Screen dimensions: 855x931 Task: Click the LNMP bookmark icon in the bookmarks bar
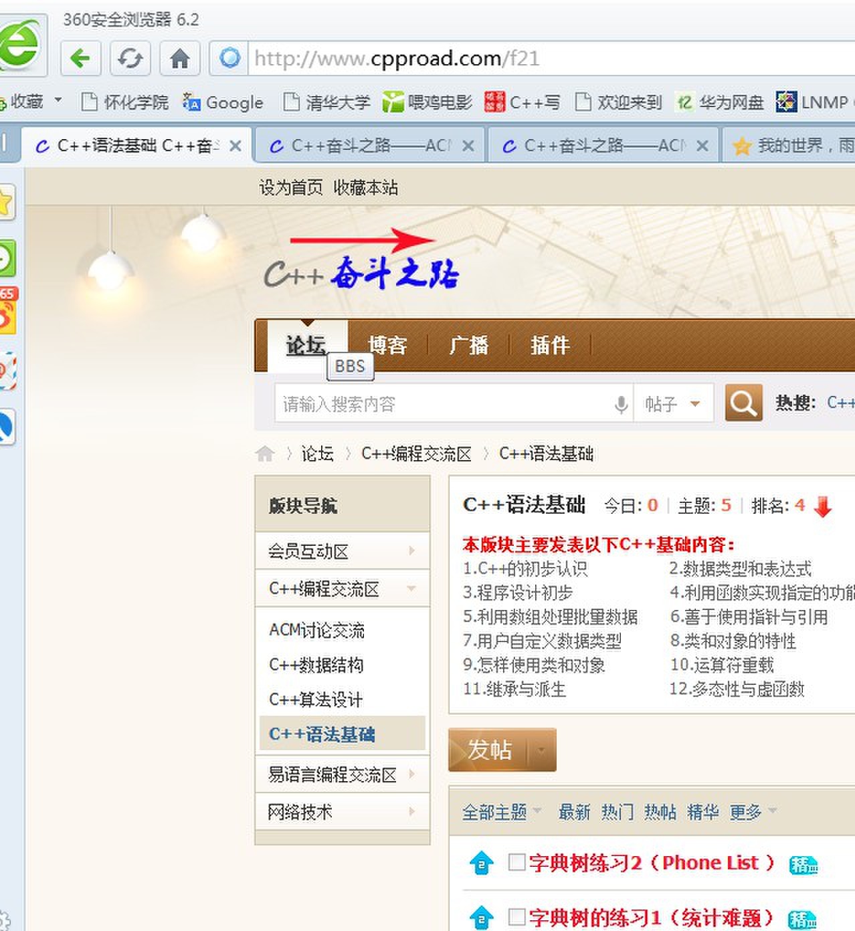click(787, 102)
